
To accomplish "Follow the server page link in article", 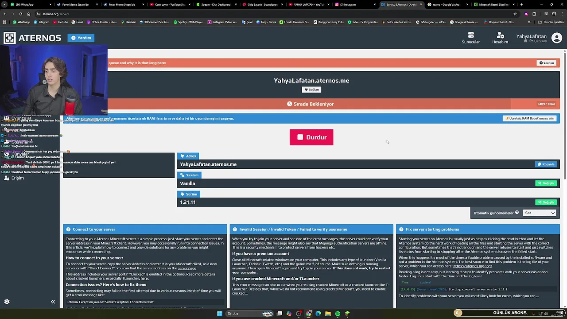I will pos(187,268).
